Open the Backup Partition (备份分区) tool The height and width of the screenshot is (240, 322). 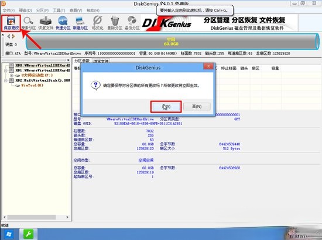132,23
